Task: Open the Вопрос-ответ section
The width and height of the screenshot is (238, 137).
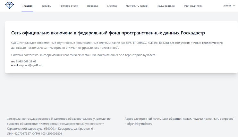Action: [x=69, y=6]
